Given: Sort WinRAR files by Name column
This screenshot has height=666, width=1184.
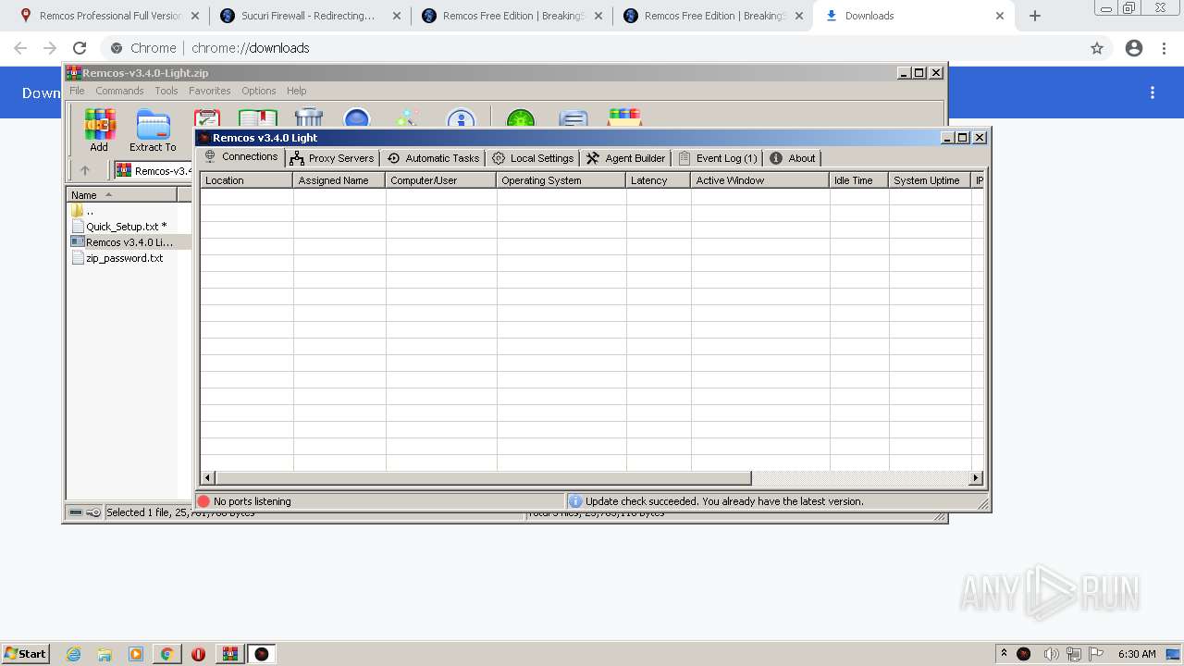Looking at the screenshot, I should coord(122,195).
